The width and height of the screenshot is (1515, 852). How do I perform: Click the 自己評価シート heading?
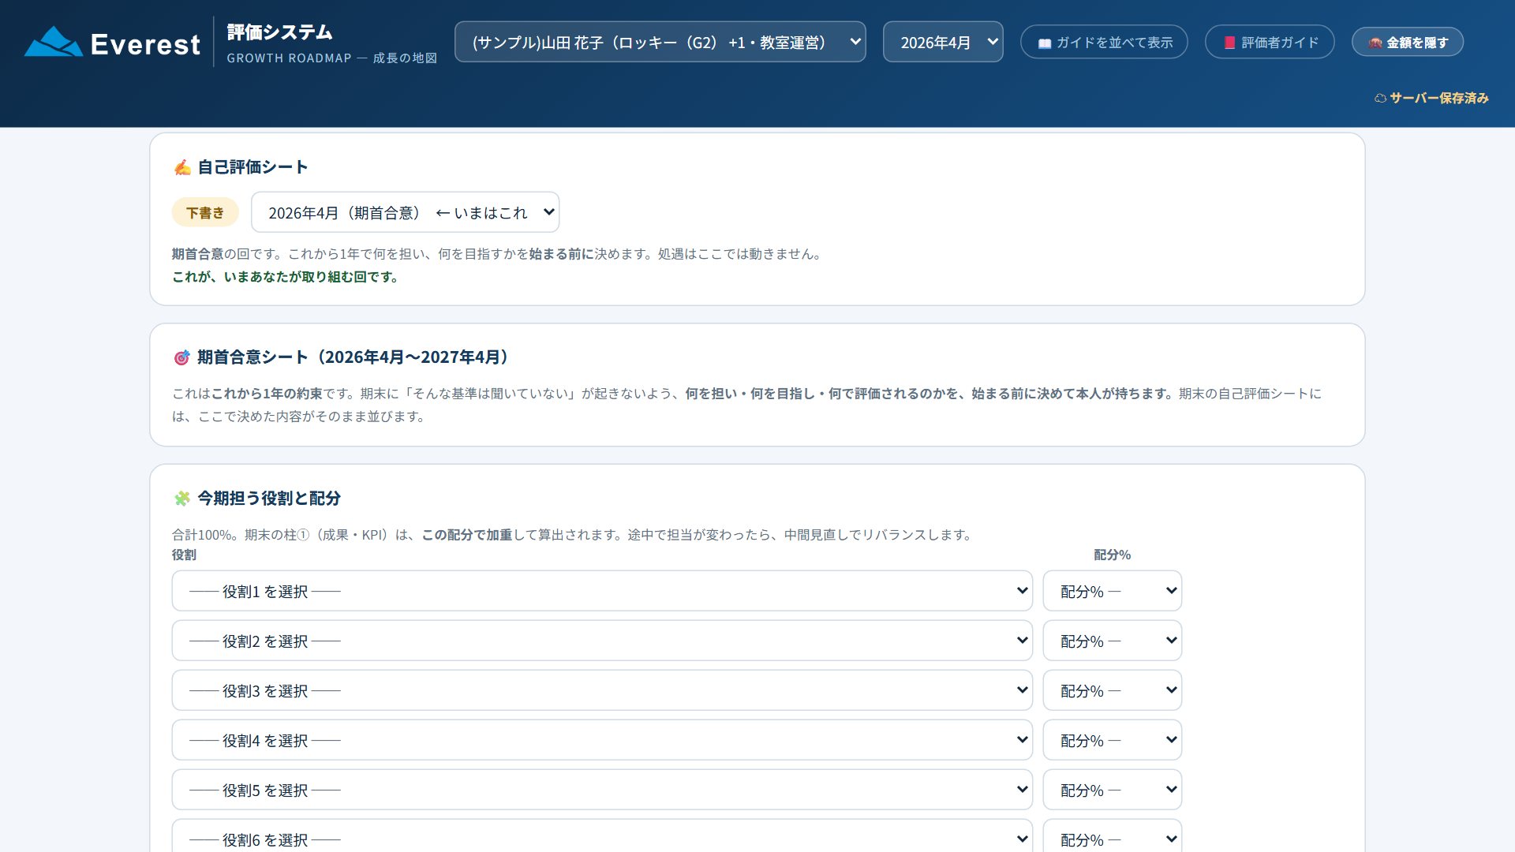tap(252, 167)
